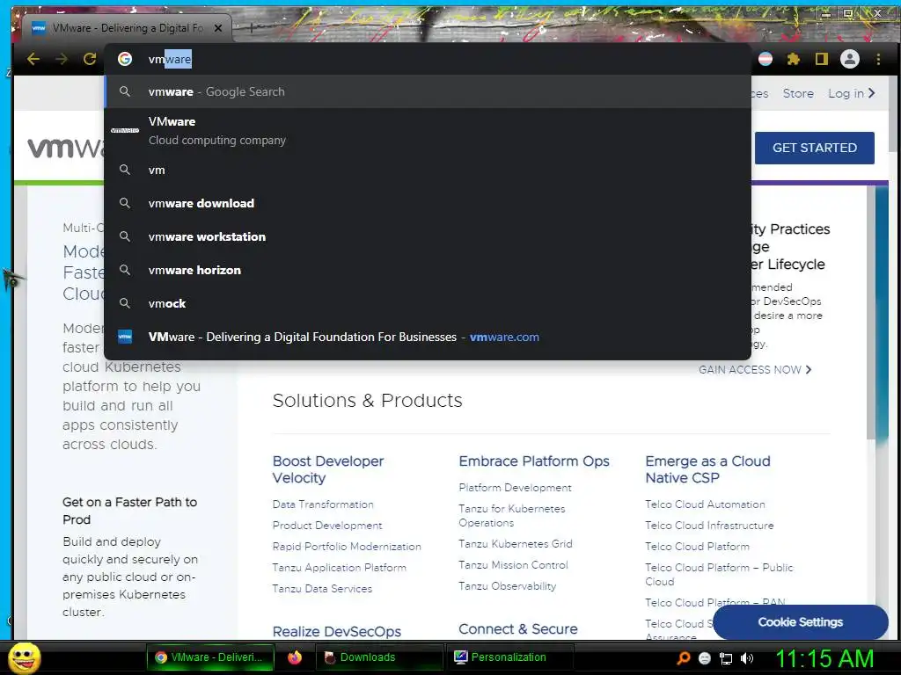Pick the 'vmock' search suggestion
Image resolution: width=901 pixels, height=675 pixels.
click(x=428, y=303)
